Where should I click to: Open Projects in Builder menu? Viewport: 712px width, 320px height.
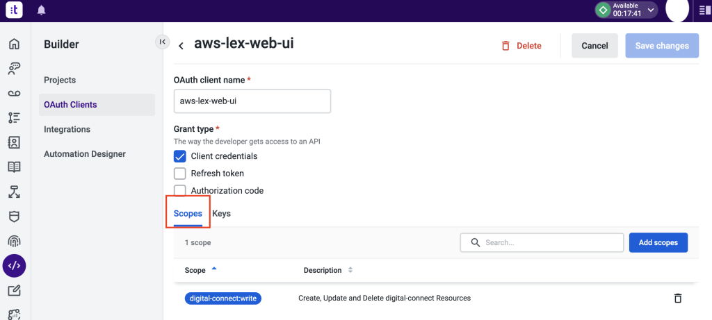pyautogui.click(x=60, y=80)
